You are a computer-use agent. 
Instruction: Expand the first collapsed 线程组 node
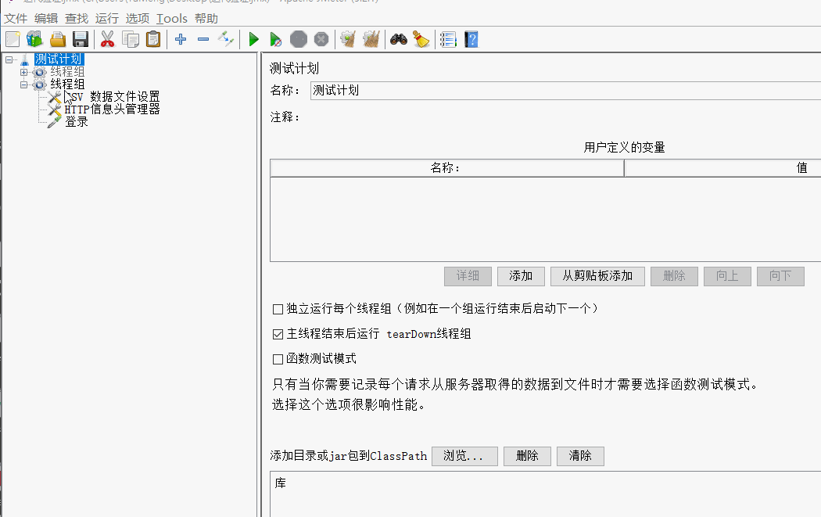pos(23,73)
